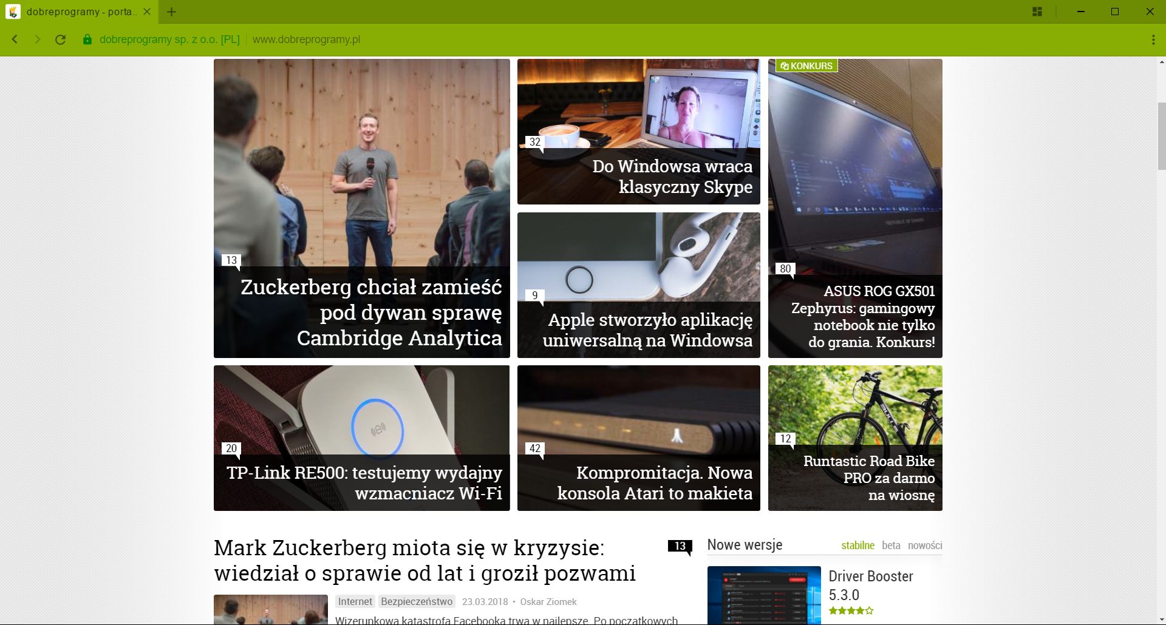Viewport: 1166px width, 625px height.
Task: Select the nowości tab
Action: click(x=924, y=546)
